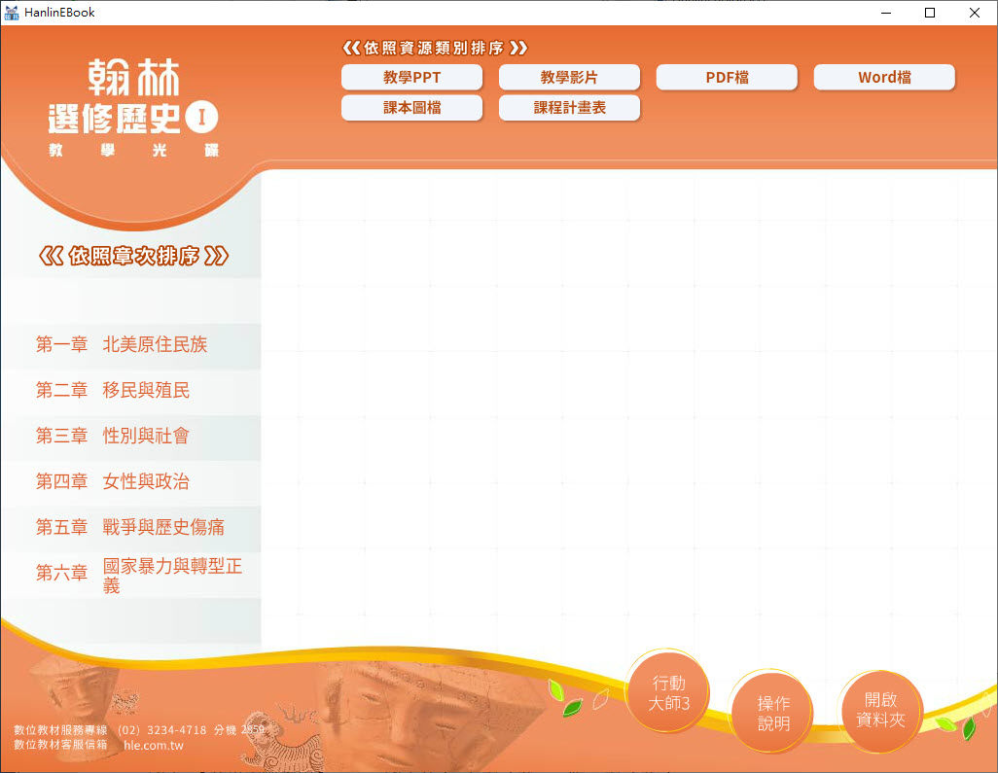Image resolution: width=998 pixels, height=773 pixels.
Task: Select the Word檔 resource button
Action: pos(884,78)
